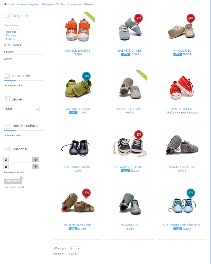The image size is (211, 264).
Task: Open the Affichage results-per-page dropdown
Action: tap(74, 249)
